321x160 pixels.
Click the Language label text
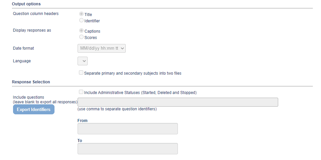pos(22,61)
